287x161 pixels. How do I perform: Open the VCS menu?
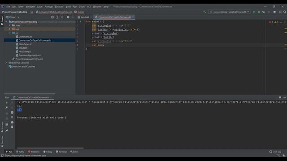tap(89, 7)
